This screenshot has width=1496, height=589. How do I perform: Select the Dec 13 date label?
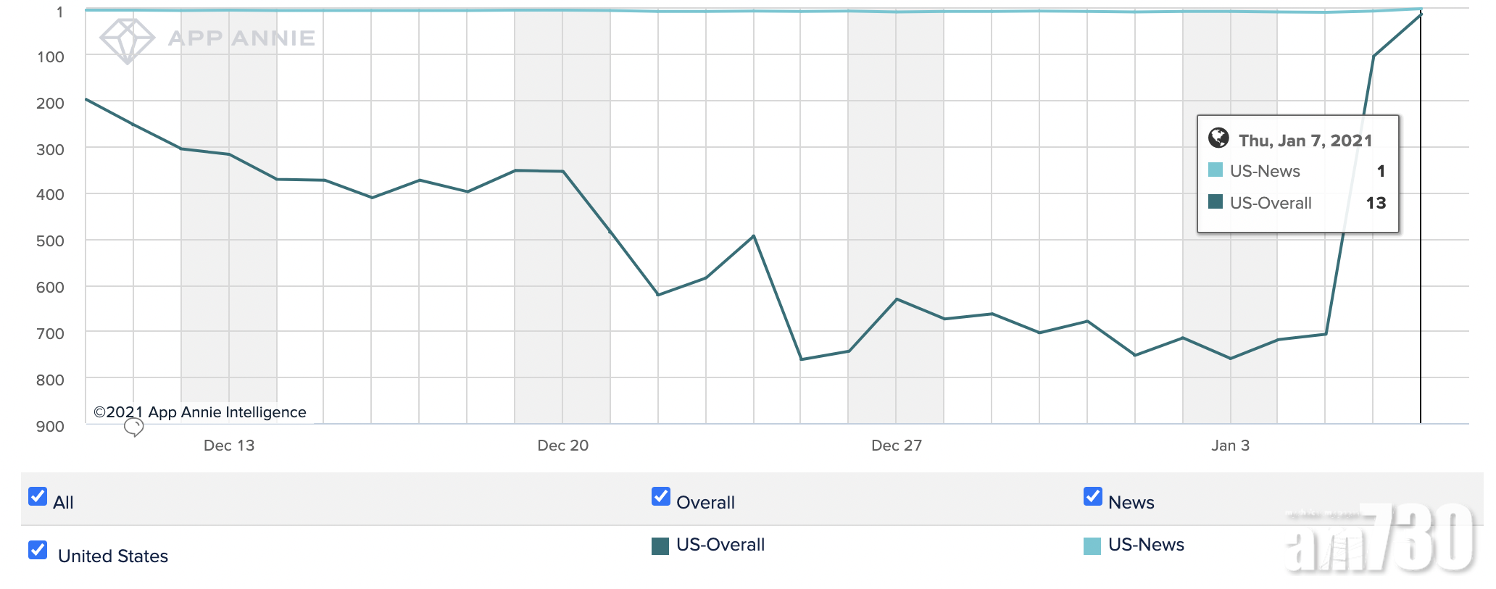[229, 446]
